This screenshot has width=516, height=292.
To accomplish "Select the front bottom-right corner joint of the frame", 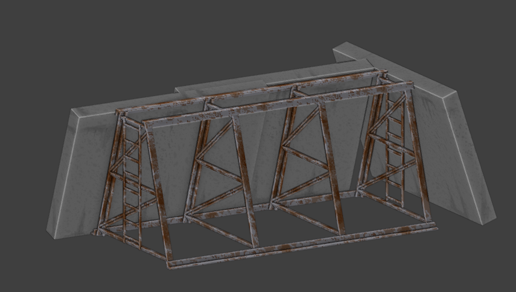I will point(432,227).
